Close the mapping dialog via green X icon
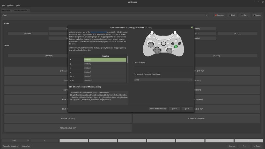Viewport: 265px width, 149px height. coord(192,27)
